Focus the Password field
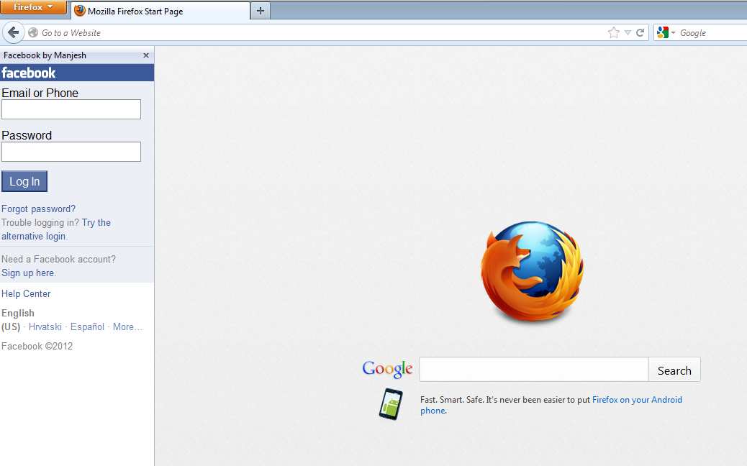 pyautogui.click(x=71, y=151)
